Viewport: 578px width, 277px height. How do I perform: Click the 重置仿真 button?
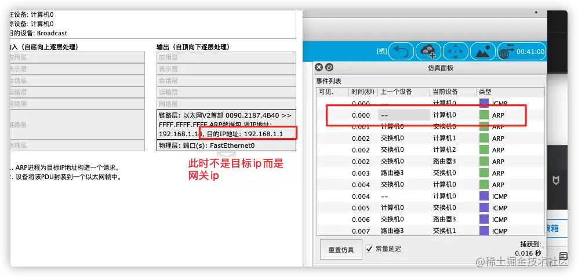pos(341,249)
